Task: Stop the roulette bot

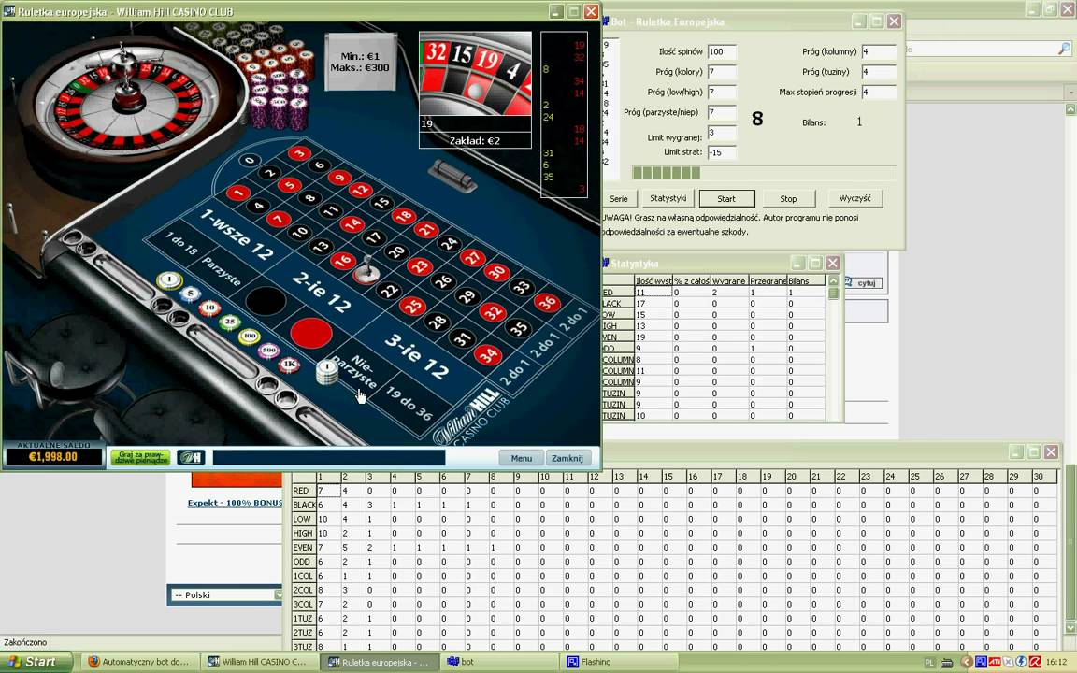Action: 788,198
